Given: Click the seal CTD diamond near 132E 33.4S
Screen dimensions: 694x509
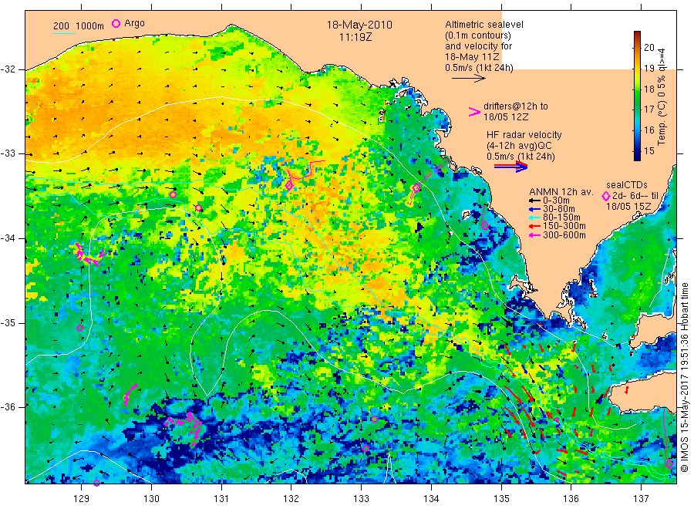Looking at the screenshot, I should click(289, 185).
